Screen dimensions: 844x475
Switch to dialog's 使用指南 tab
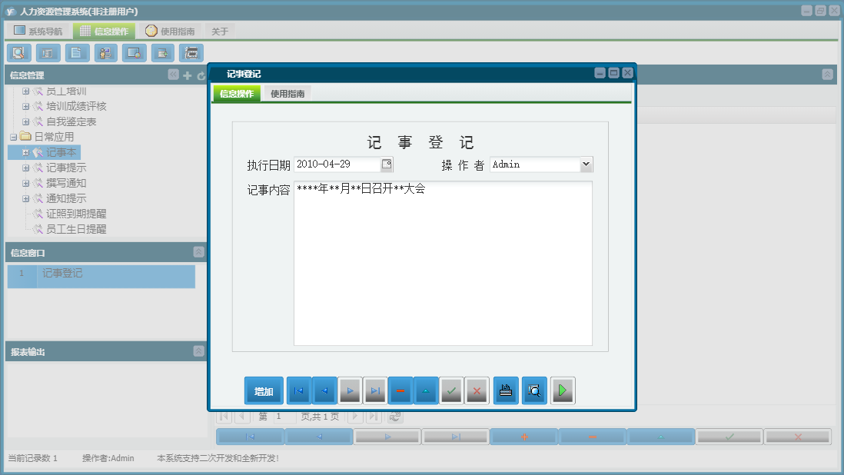(287, 94)
